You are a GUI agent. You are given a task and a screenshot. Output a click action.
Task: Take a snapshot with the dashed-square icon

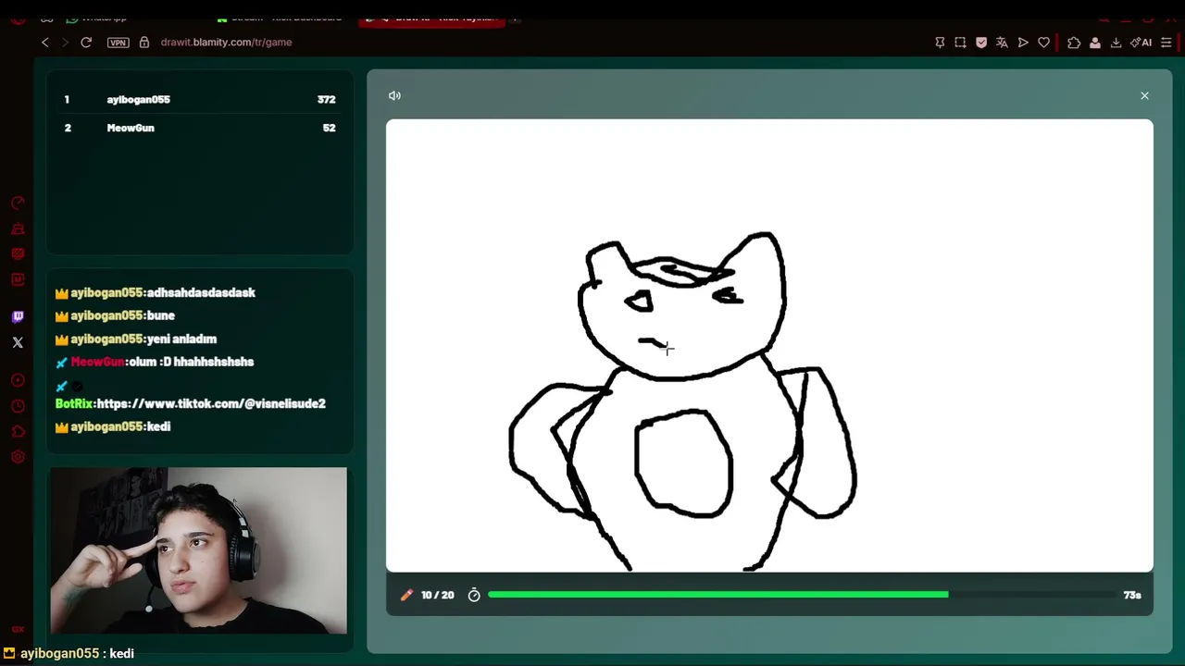click(960, 43)
